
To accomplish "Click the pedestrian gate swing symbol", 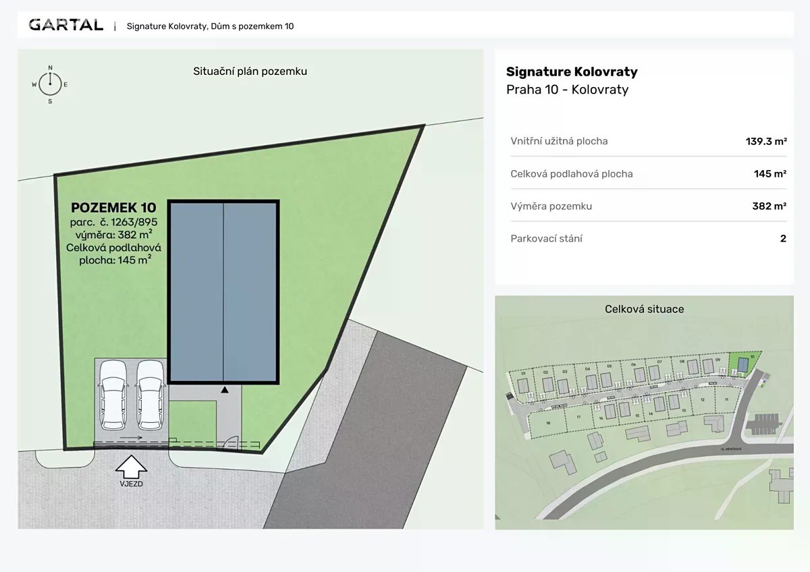I will coord(231,442).
